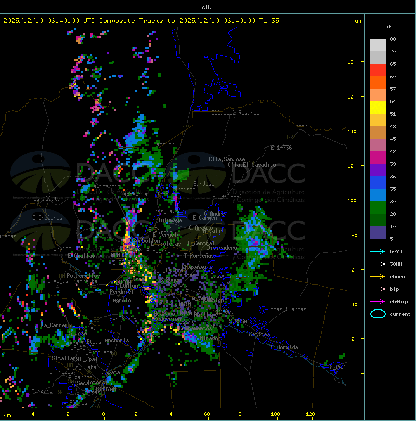This screenshot has width=416, height=421.
Task: Click the 'S_MARTIN' place label
Action: click(x=189, y=291)
